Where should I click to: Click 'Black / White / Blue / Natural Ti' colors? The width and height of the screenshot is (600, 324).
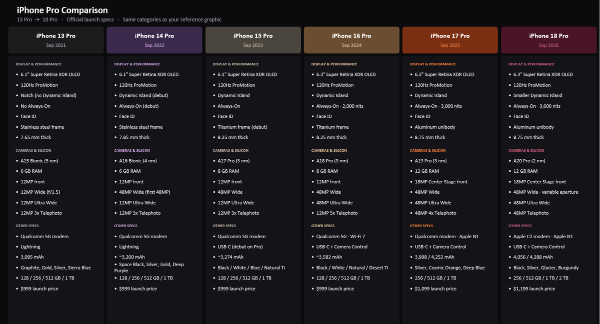(x=251, y=268)
